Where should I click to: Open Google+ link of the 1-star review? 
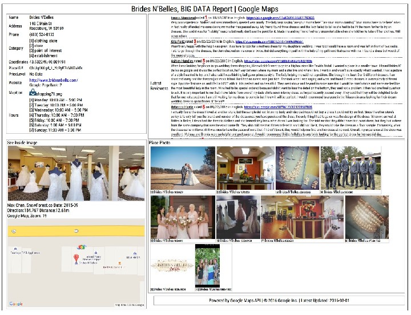point(280,18)
